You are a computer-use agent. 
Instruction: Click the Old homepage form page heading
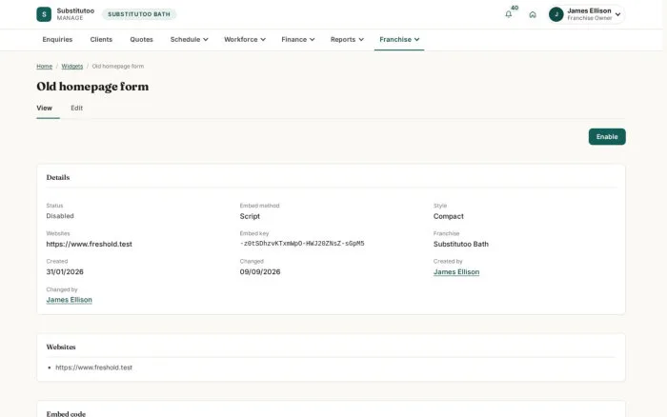tap(92, 87)
